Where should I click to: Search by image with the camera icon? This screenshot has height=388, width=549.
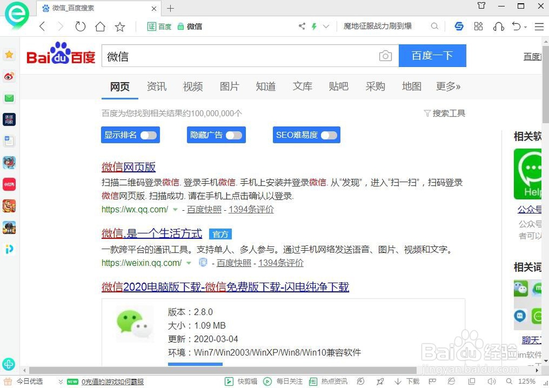385,55
